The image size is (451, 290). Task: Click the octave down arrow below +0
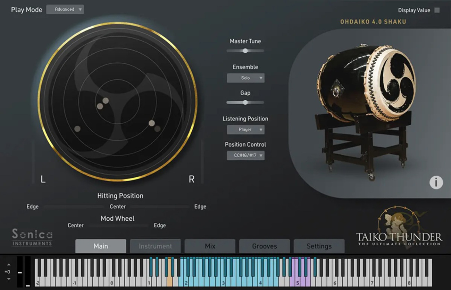click(9, 279)
